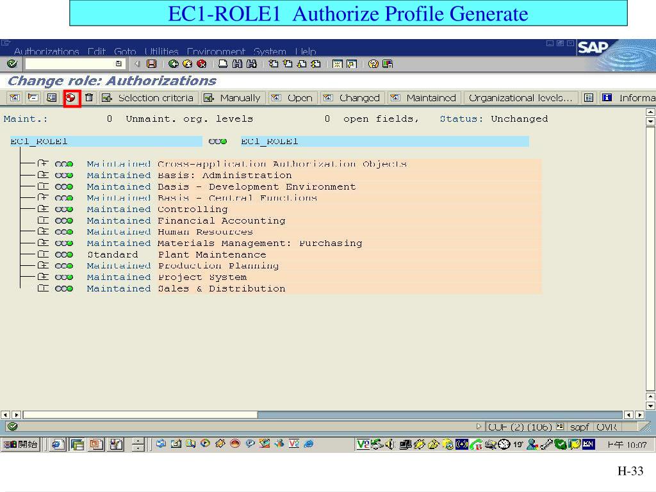This screenshot has width=656, height=492.
Task: Click the status bar message checkmark icon
Action: [13, 426]
